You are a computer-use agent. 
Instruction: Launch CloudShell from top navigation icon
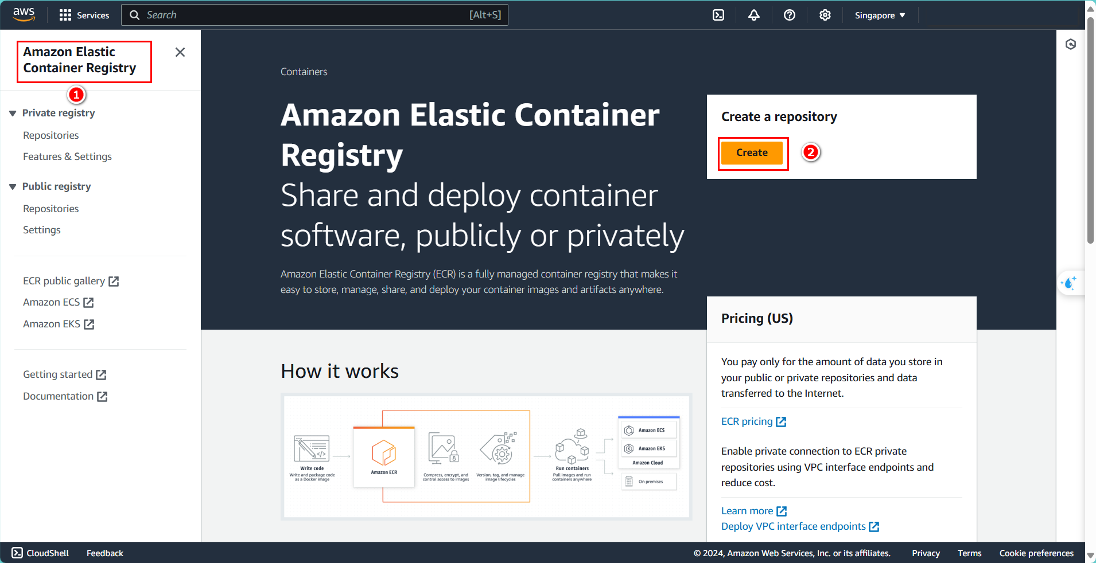[718, 15]
